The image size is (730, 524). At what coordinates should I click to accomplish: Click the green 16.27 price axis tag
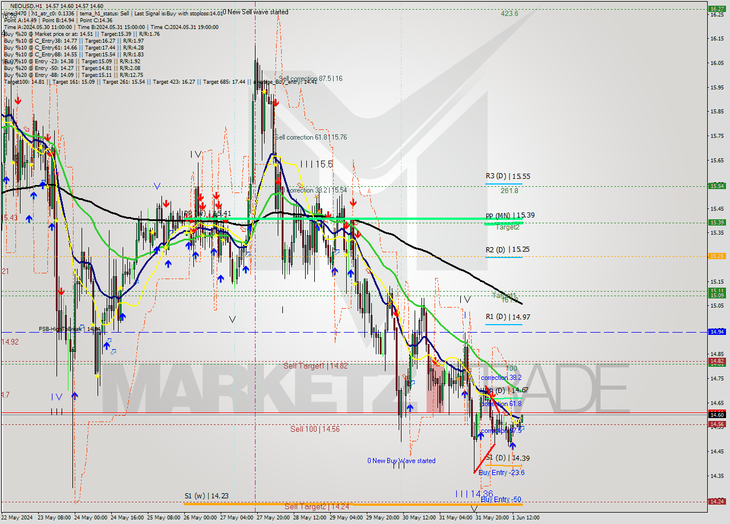(x=716, y=9)
